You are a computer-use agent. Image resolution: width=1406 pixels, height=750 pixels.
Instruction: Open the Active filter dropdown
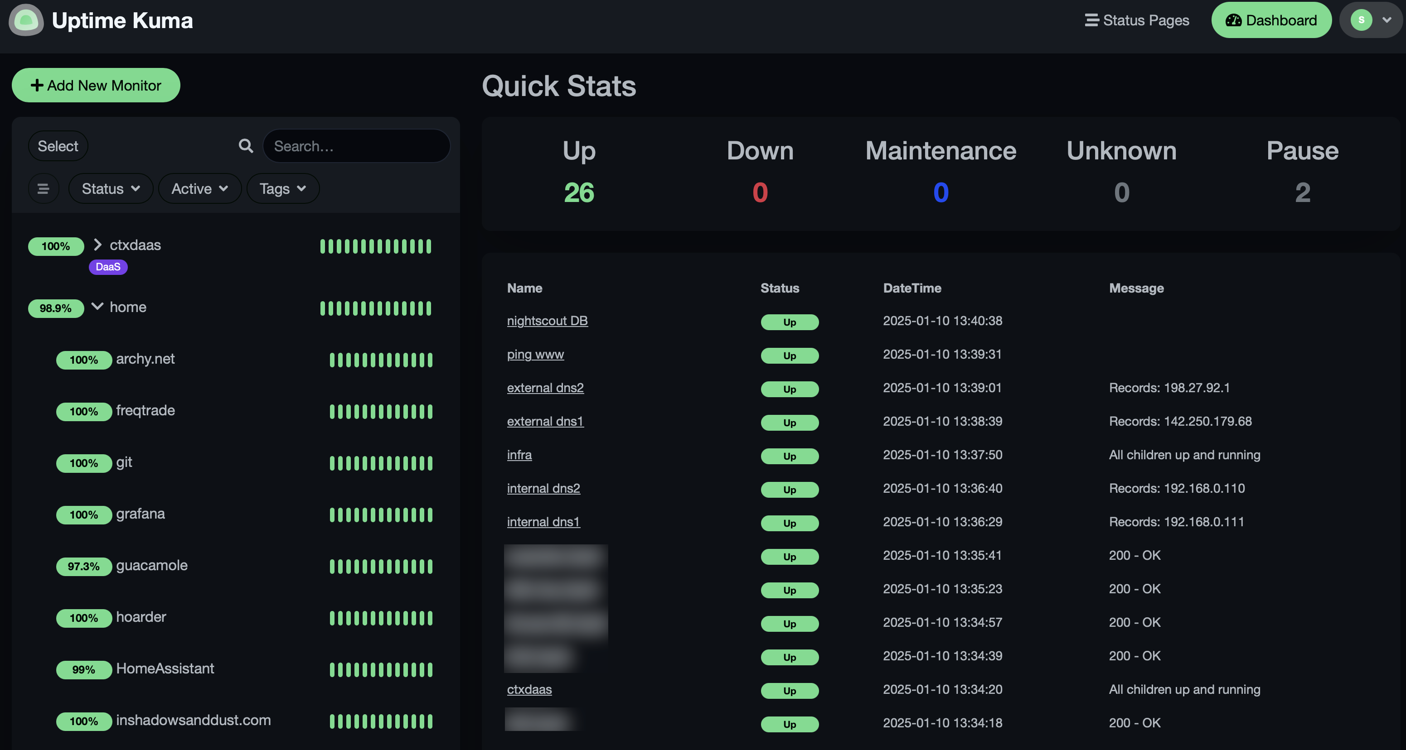(199, 188)
